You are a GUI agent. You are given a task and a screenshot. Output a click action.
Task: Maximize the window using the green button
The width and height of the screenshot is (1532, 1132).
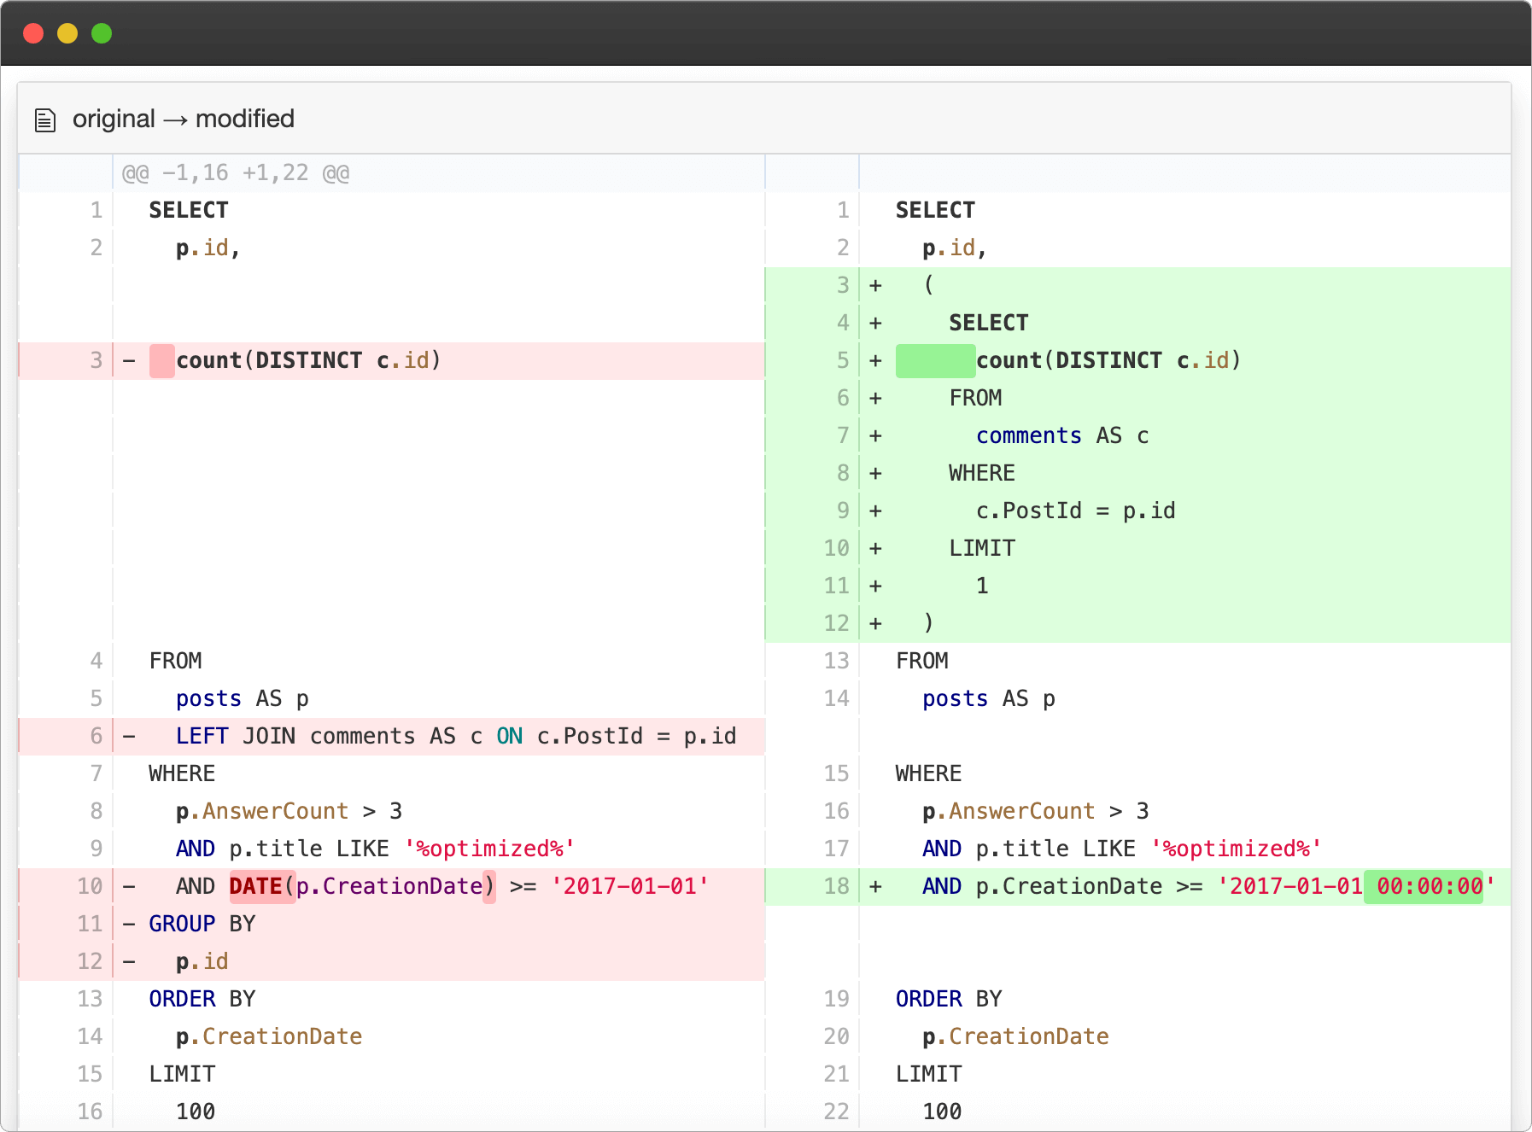pyautogui.click(x=102, y=33)
